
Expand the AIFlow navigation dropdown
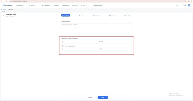pos(32,5)
